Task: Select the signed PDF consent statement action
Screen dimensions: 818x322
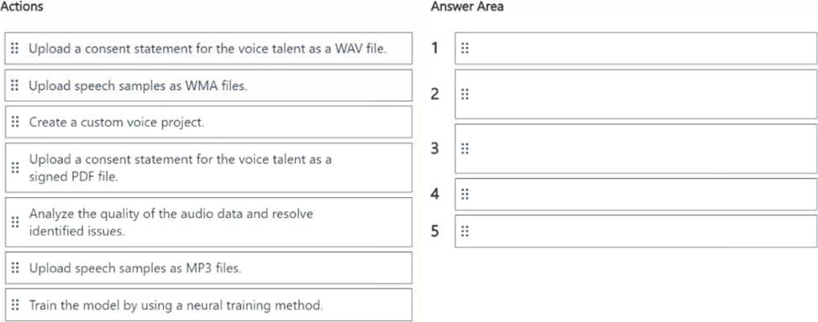Action: (208, 168)
